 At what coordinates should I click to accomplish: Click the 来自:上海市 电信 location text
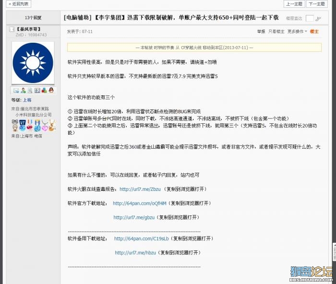pyautogui.click(x=26, y=136)
